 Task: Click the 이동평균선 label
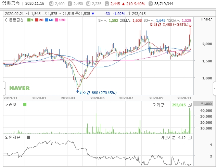click(14, 20)
